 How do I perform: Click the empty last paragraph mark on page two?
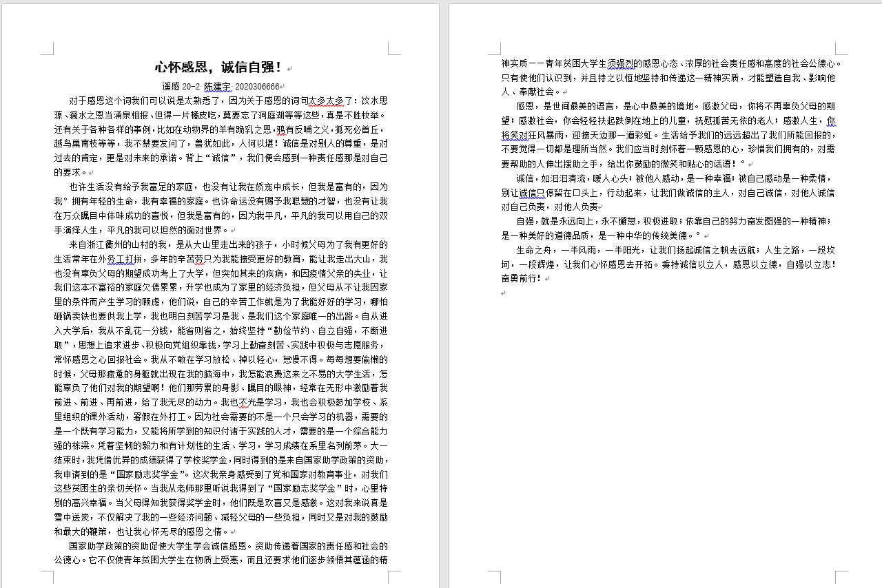click(x=504, y=293)
